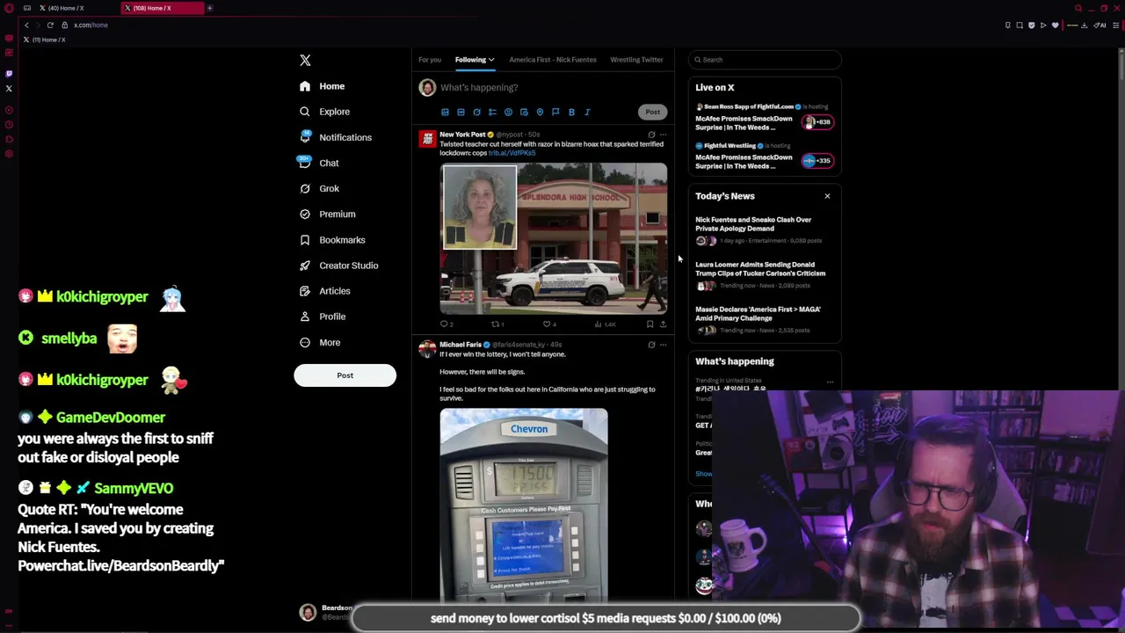The image size is (1125, 633).
Task: Click Grok icon on New York Post tweet
Action: coord(651,135)
